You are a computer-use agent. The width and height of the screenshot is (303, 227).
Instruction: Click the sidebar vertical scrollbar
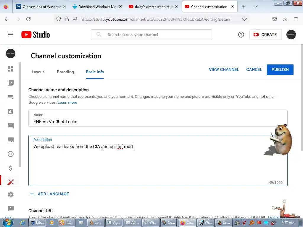[x=20, y=114]
